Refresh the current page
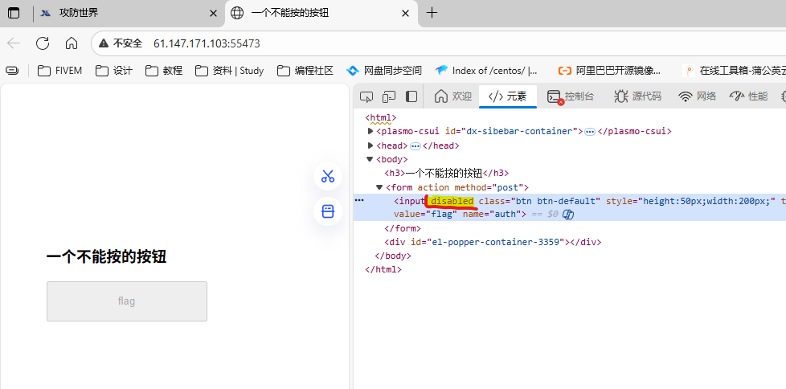Image resolution: width=786 pixels, height=389 pixels. 43,43
